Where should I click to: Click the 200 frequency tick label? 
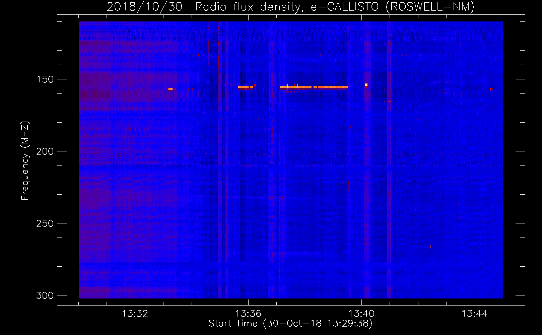tap(45, 151)
